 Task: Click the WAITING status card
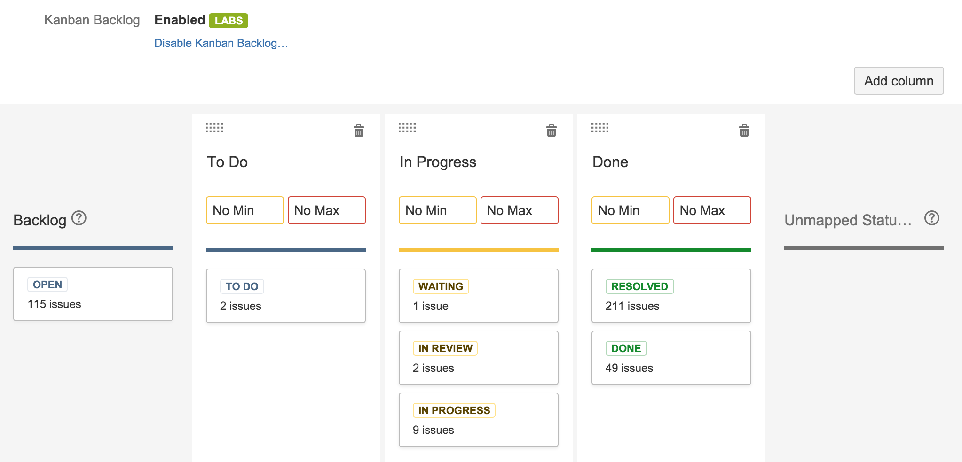[x=478, y=296]
